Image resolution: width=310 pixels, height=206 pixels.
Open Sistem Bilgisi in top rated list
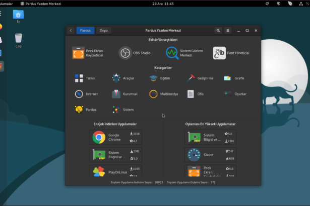(210, 137)
